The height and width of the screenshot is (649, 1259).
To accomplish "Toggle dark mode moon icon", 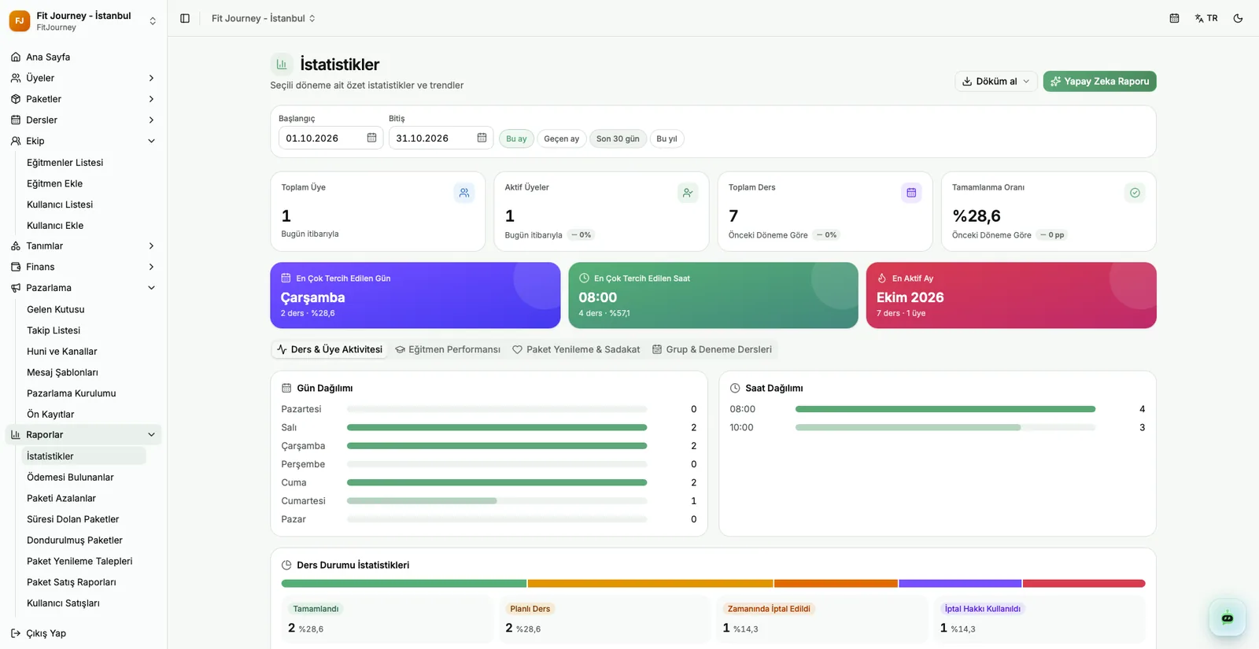I will tap(1238, 18).
